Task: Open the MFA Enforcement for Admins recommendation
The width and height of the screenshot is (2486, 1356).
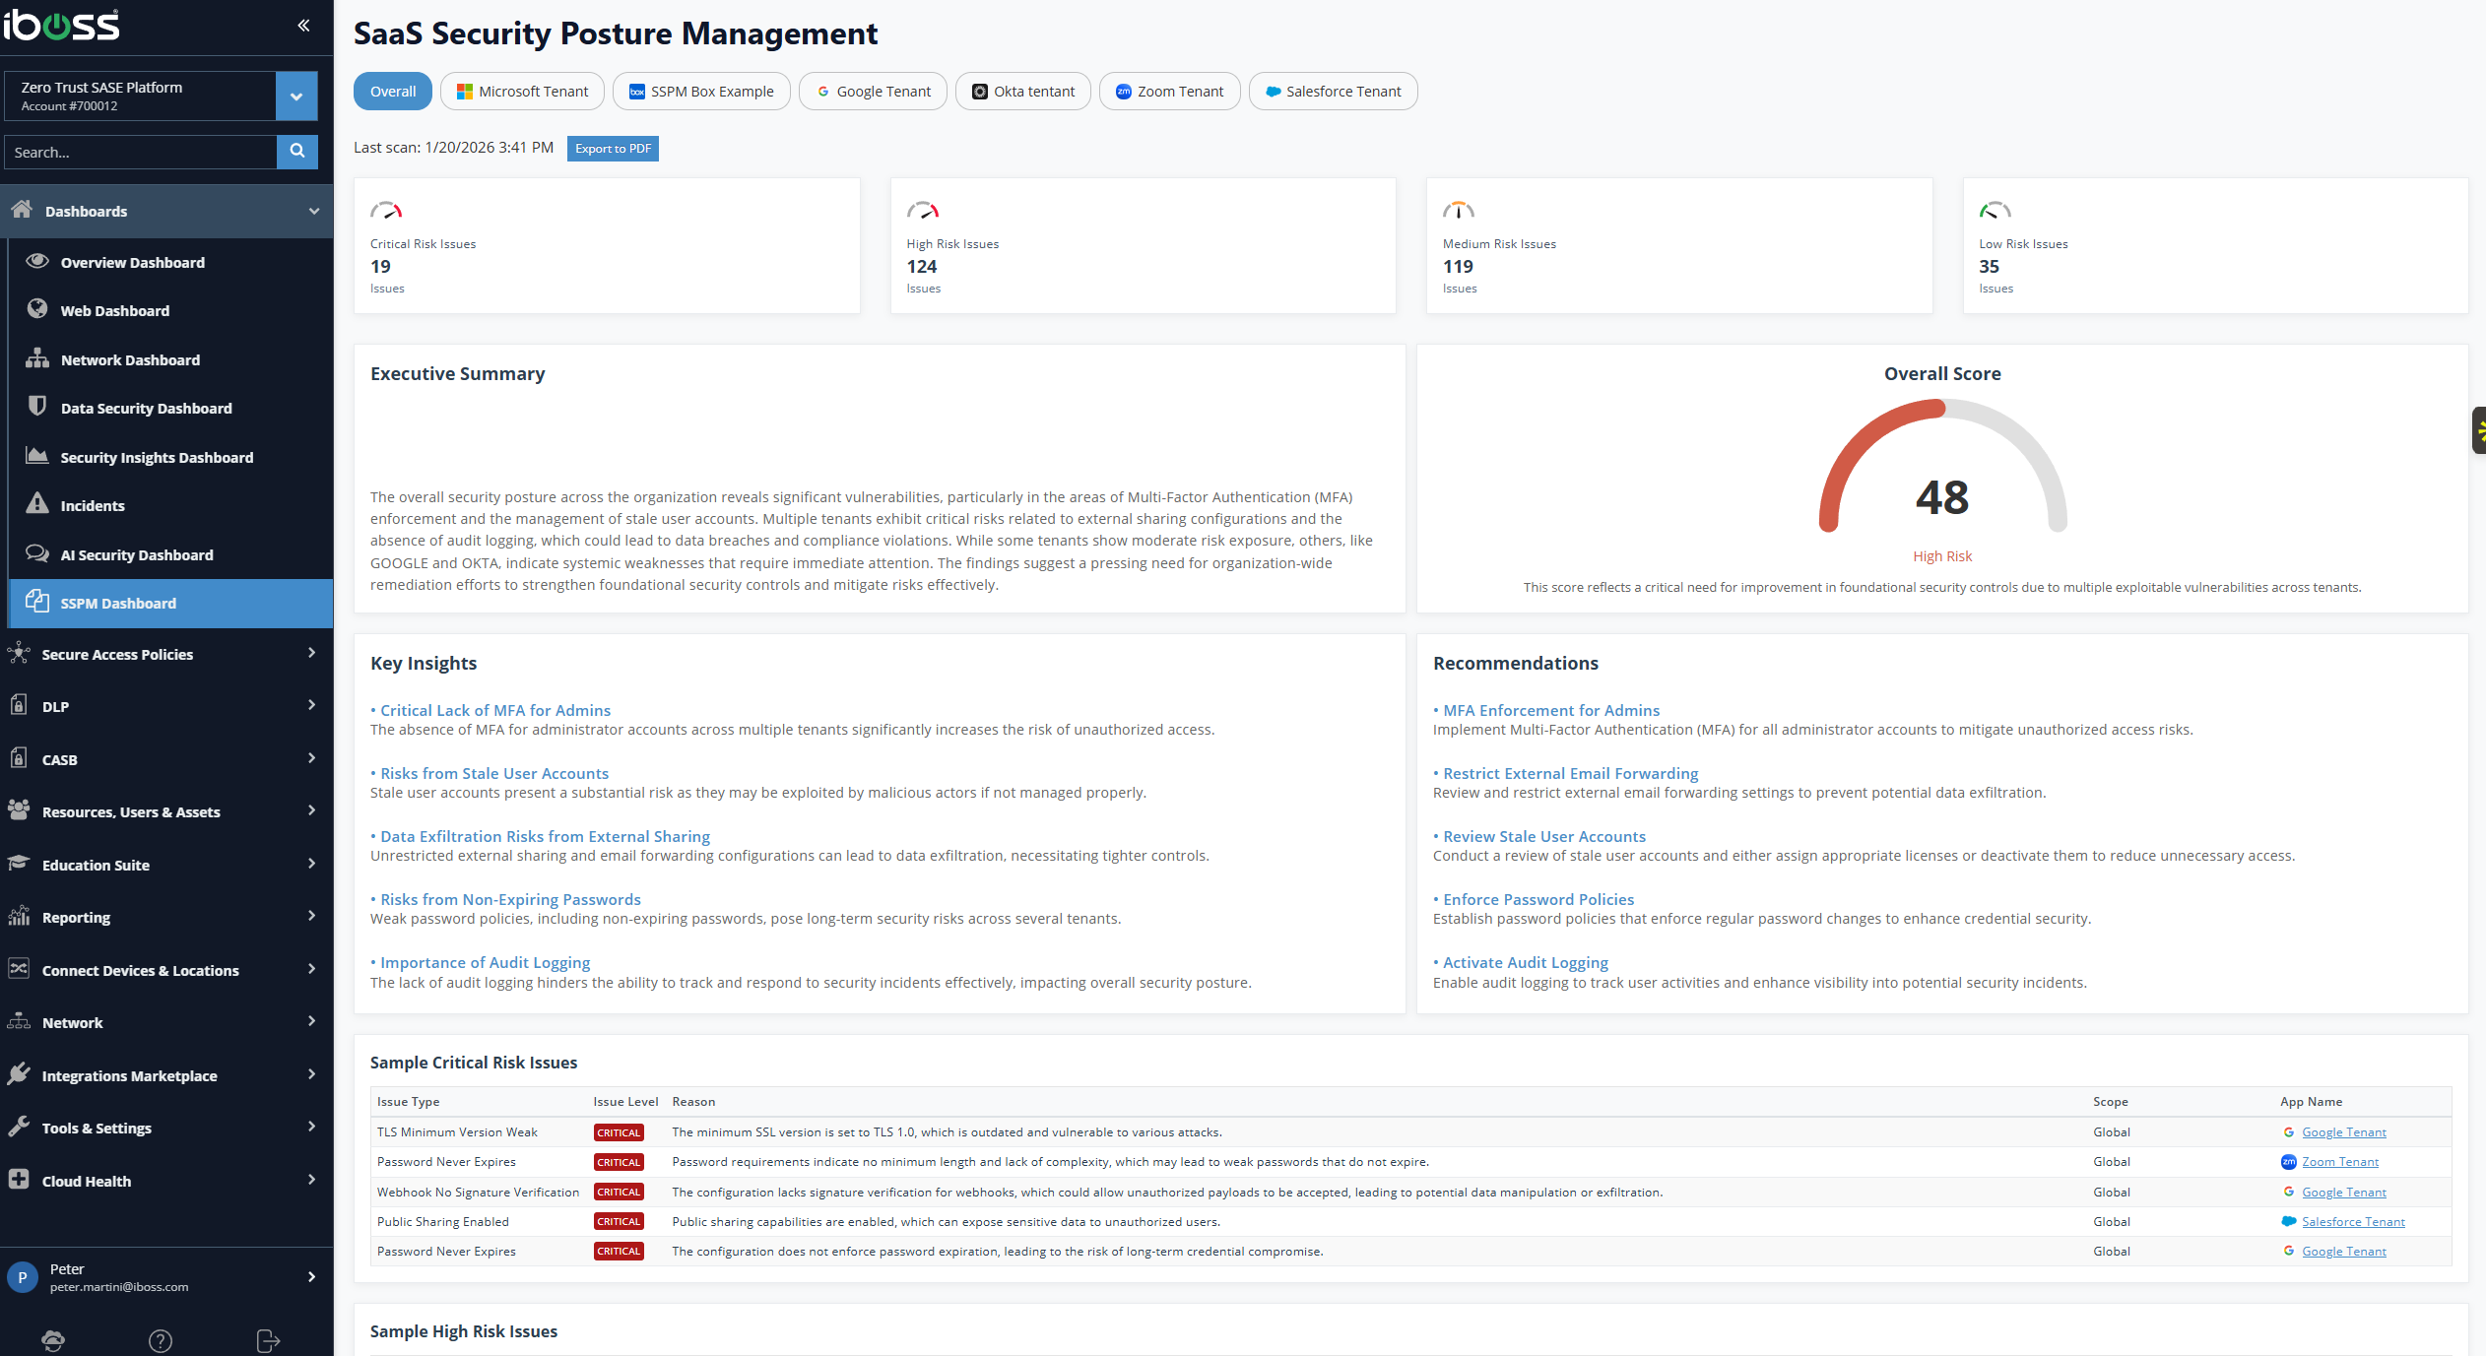Action: [1547, 709]
